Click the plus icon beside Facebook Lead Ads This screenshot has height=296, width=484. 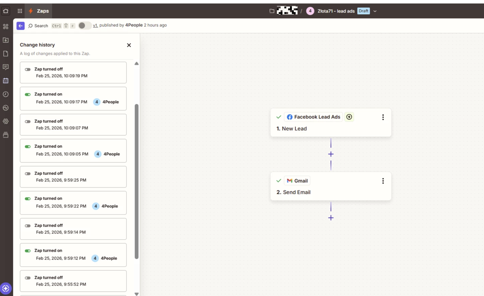349,117
